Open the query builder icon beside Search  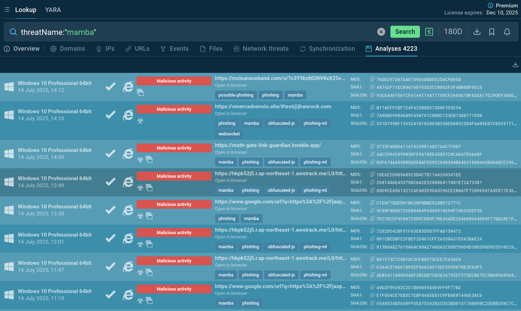pyautogui.click(x=429, y=32)
